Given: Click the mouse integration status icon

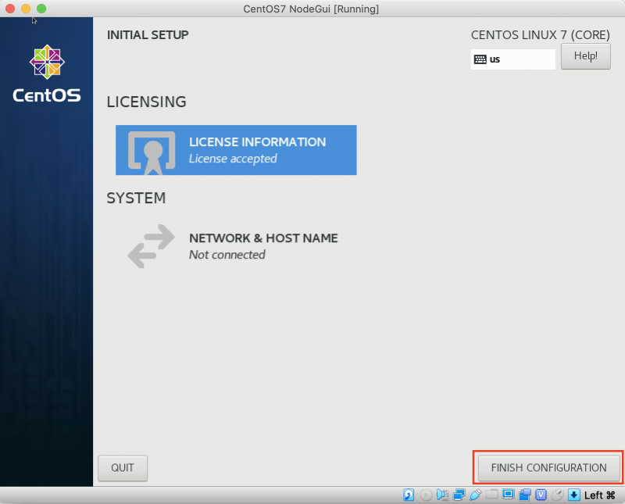Looking at the screenshot, I should tap(557, 495).
